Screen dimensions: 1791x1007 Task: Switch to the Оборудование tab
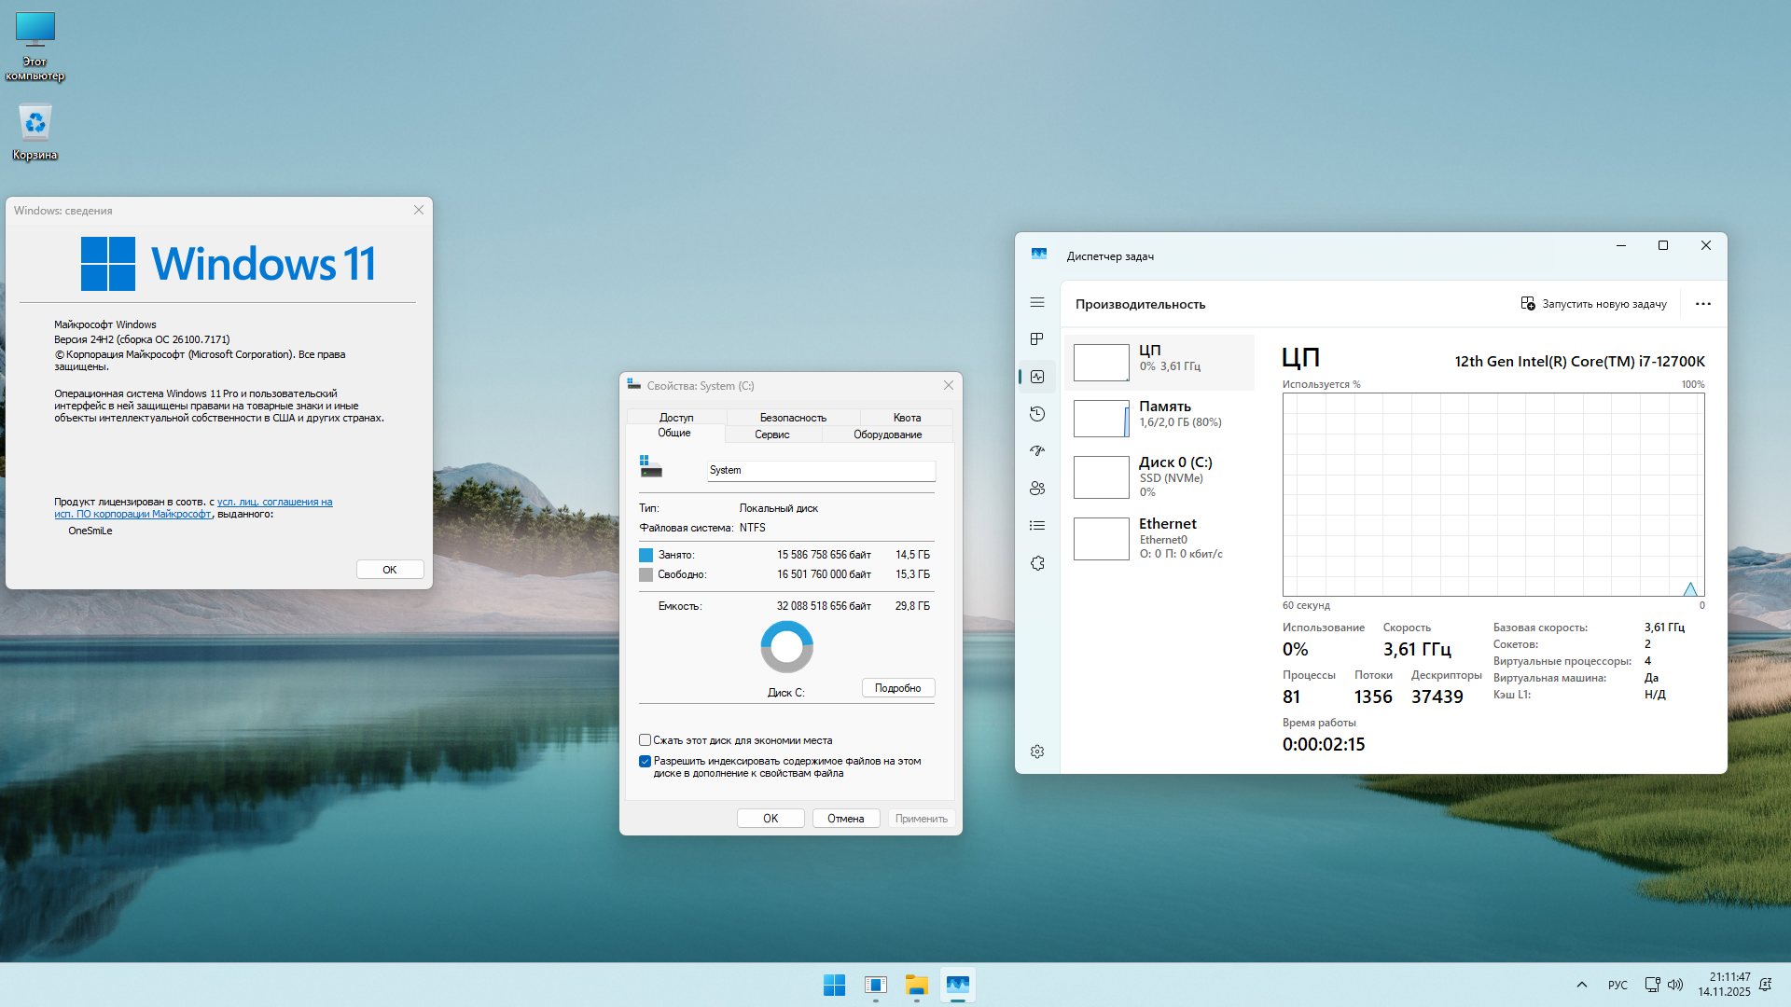pos(887,435)
